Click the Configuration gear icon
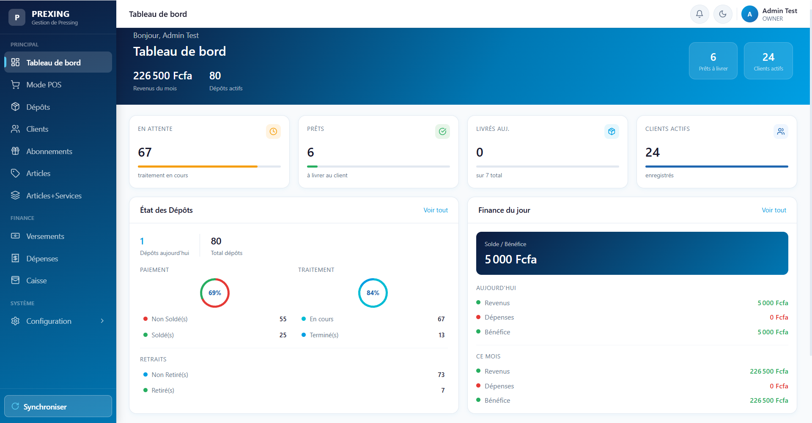 point(16,321)
